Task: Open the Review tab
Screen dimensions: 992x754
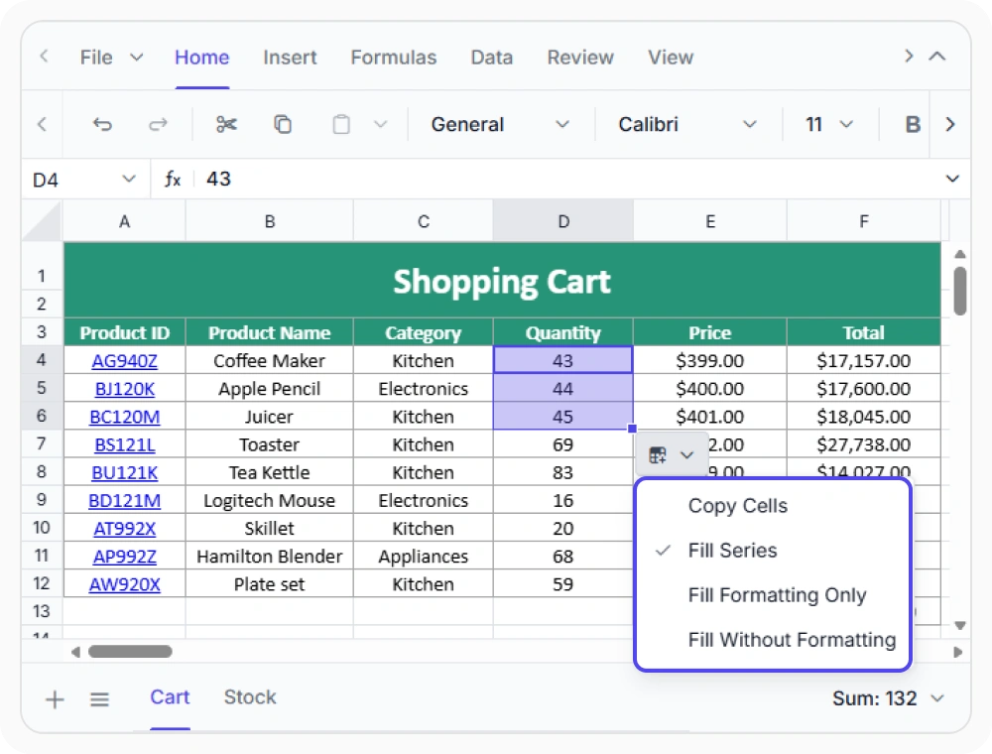Action: pyautogui.click(x=580, y=58)
